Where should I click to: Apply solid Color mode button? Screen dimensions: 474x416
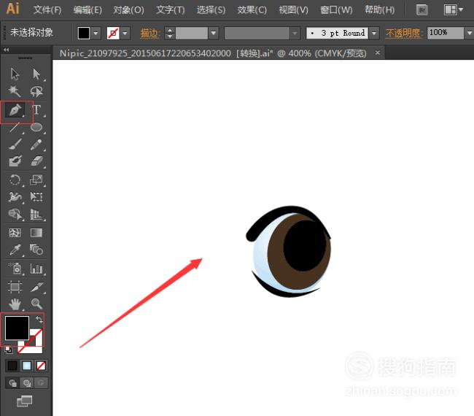[x=12, y=366]
